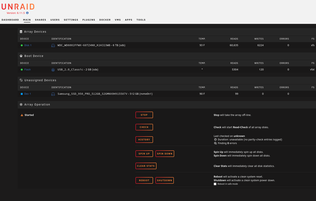Click the xfs filesystem value
This screenshot has width=316, height=201.
[312, 45]
